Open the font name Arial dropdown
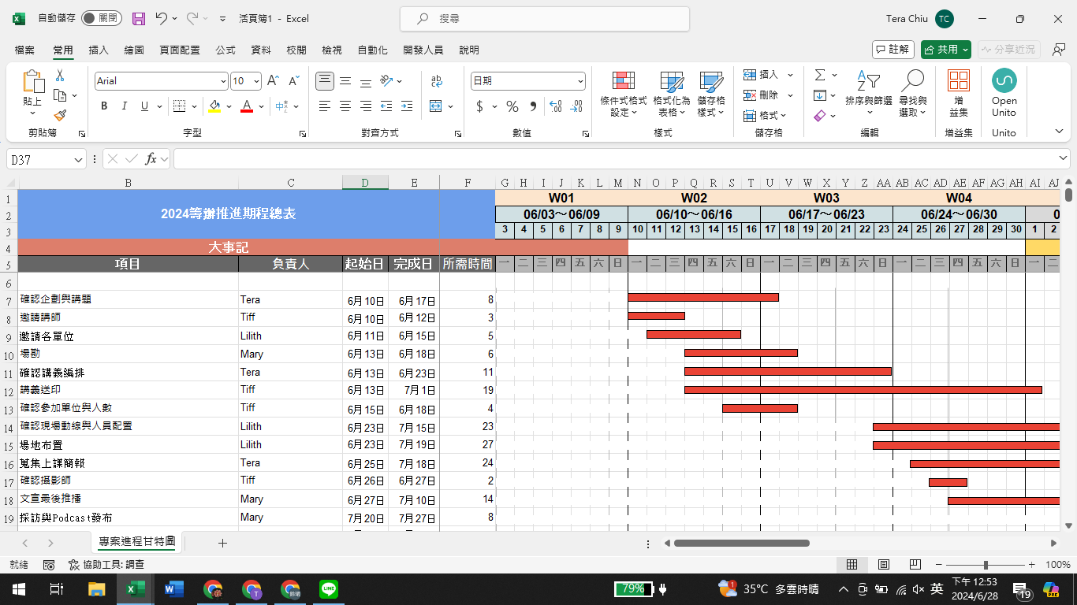Image resolution: width=1077 pixels, height=605 pixels. click(223, 81)
